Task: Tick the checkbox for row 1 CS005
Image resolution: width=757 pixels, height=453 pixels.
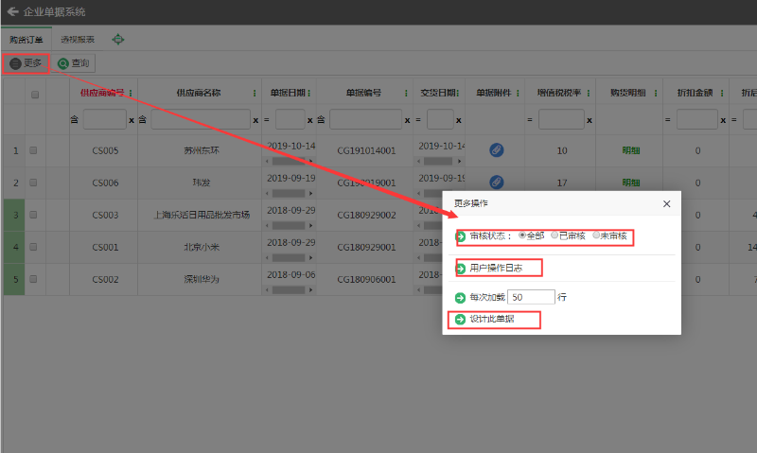Action: (x=34, y=150)
